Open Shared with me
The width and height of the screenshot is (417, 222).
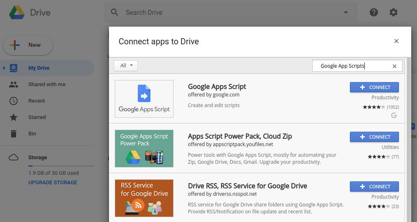pos(47,85)
